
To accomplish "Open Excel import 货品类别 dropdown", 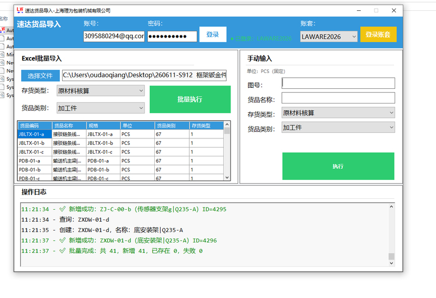I will click(101, 108).
